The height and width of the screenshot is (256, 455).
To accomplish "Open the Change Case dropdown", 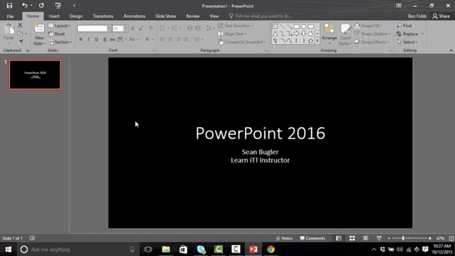I will (133, 40).
